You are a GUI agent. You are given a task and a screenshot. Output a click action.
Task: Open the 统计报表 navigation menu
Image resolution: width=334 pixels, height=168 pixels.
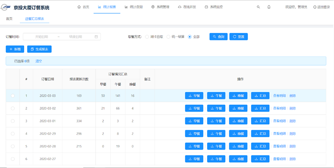(107, 7)
